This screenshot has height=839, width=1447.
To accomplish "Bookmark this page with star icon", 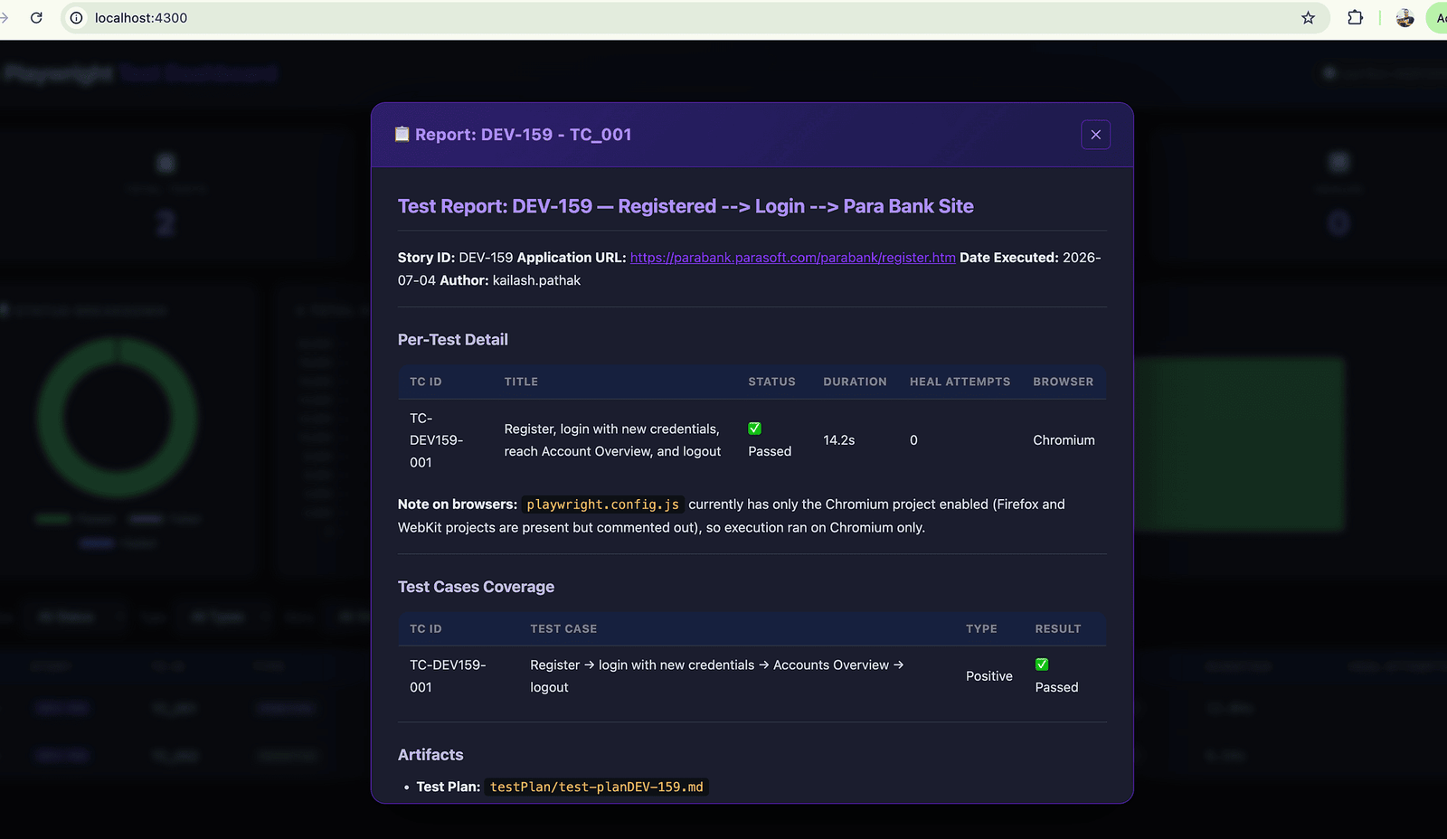I will pyautogui.click(x=1308, y=17).
